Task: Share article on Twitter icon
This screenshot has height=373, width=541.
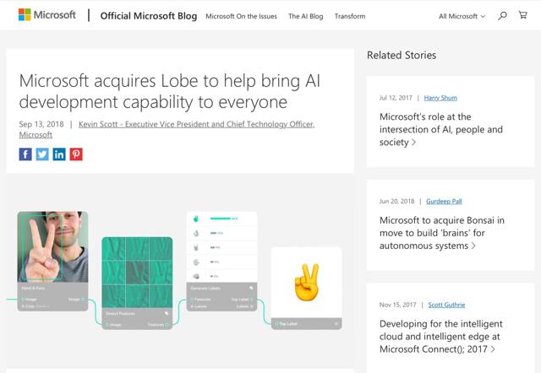Action: [42, 154]
